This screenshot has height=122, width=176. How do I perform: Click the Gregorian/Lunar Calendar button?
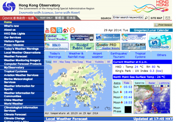click(151, 30)
